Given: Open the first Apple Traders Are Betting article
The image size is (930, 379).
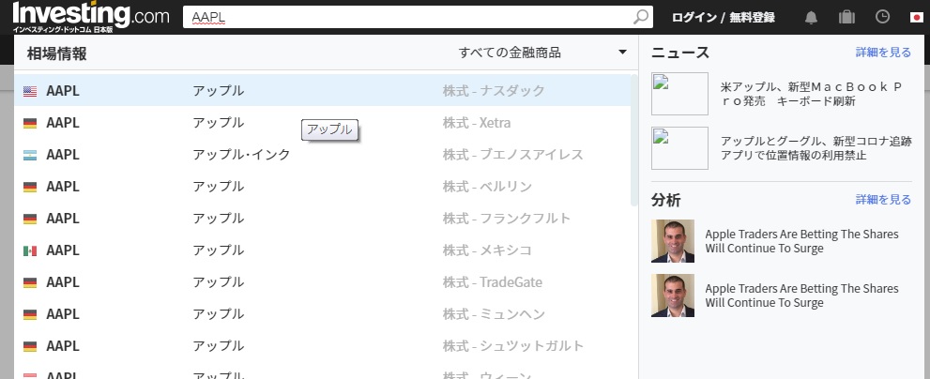Looking at the screenshot, I should [x=801, y=241].
